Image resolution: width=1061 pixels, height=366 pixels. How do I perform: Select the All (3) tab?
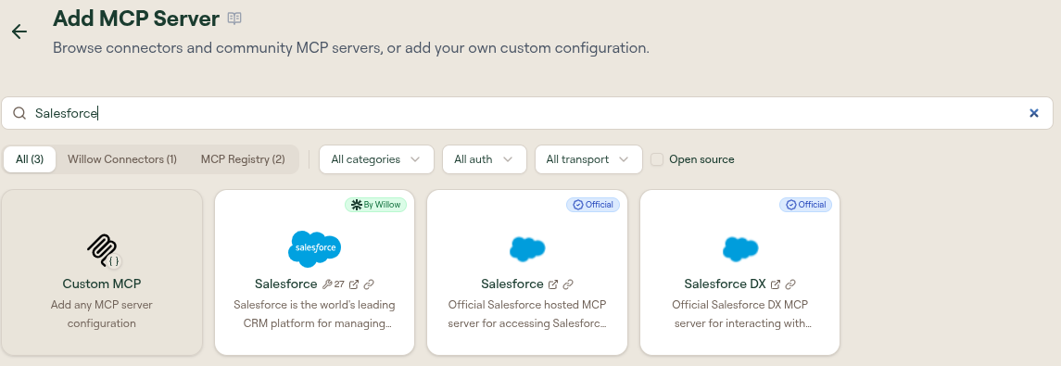pos(30,159)
